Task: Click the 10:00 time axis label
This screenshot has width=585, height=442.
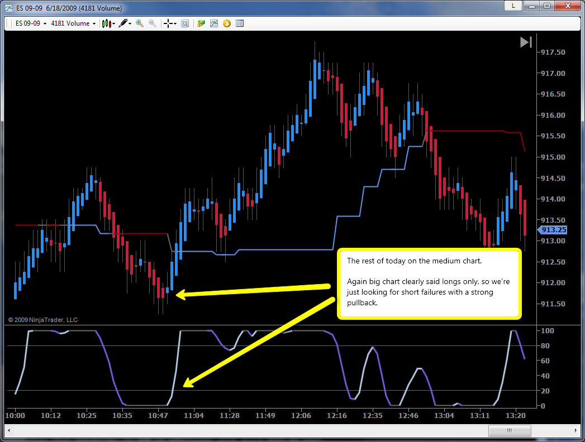Action: (15, 416)
